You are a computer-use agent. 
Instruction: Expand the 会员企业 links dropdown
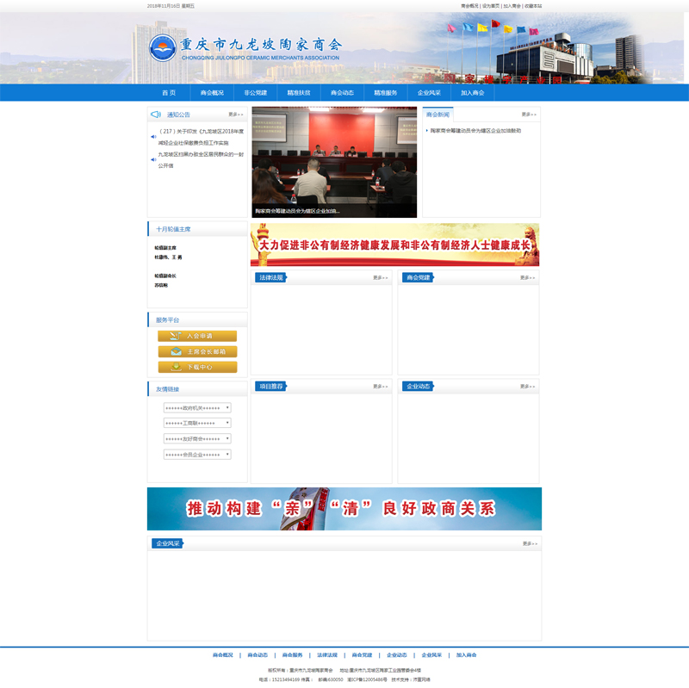[x=197, y=455]
